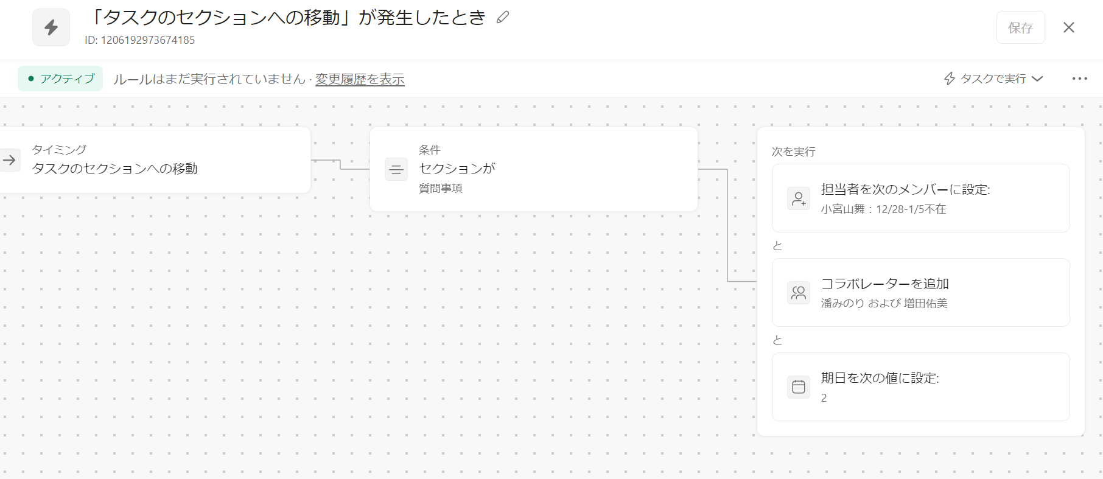Click the 条件 section list icon
The image size is (1103, 479).
coord(396,169)
